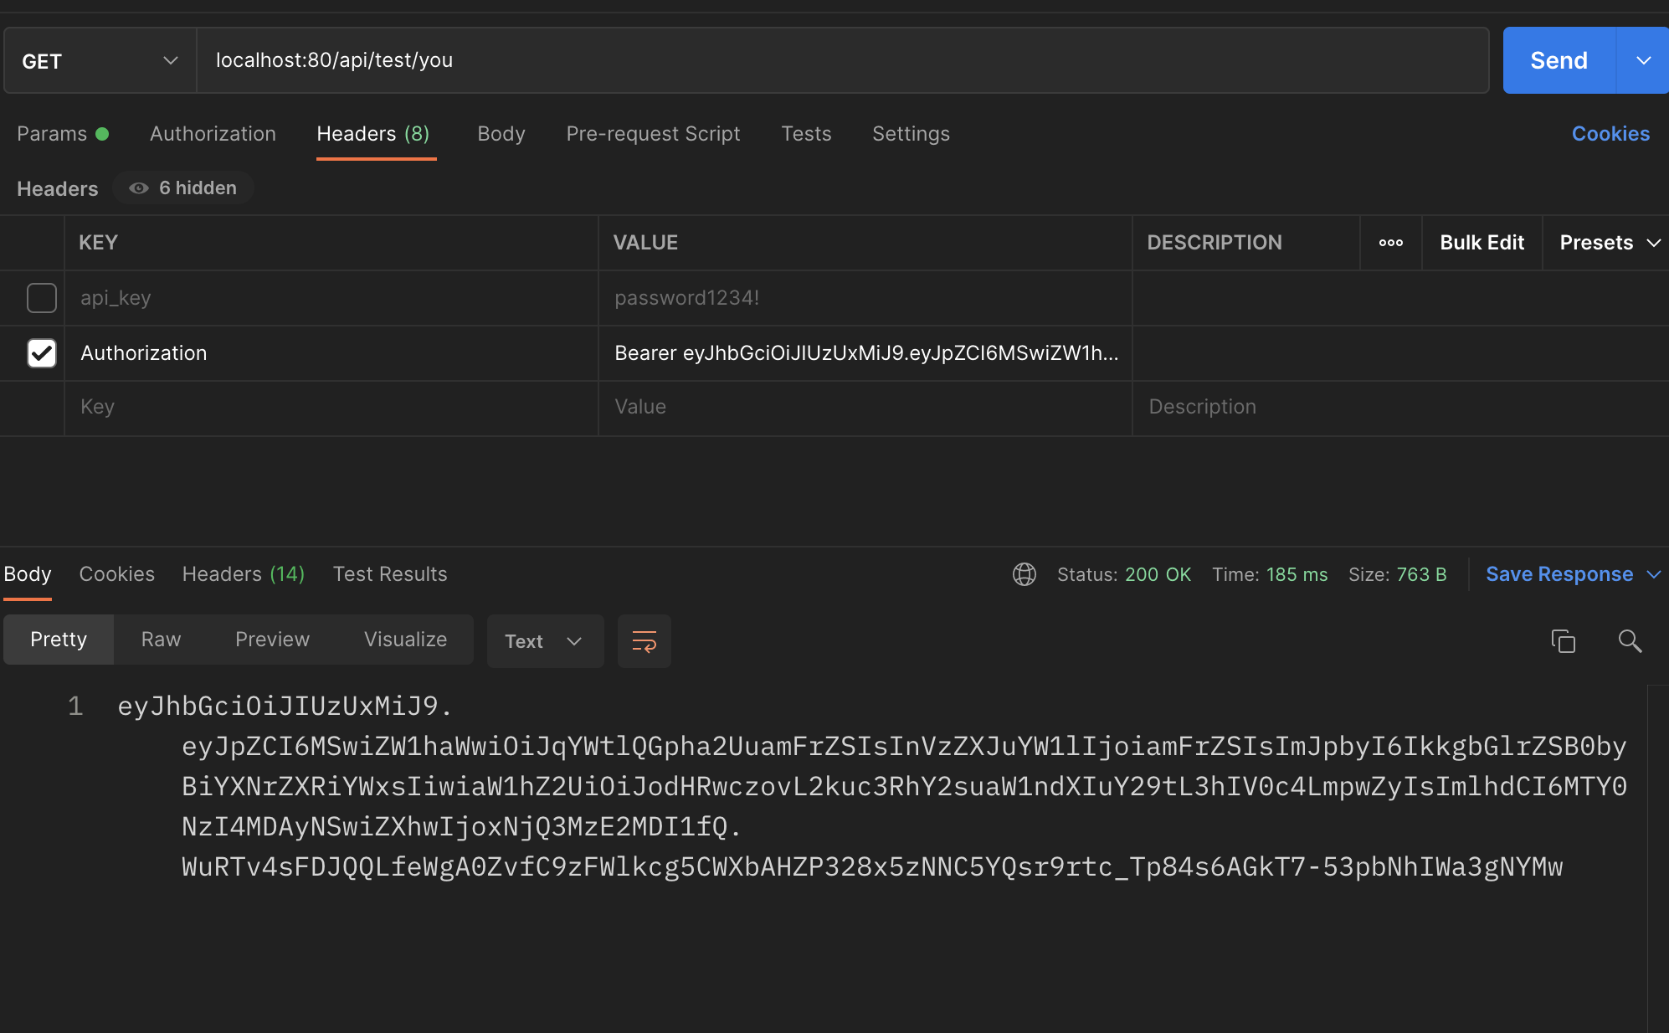Switch to the Pre-request Script tab
The width and height of the screenshot is (1669, 1033).
pyautogui.click(x=653, y=134)
